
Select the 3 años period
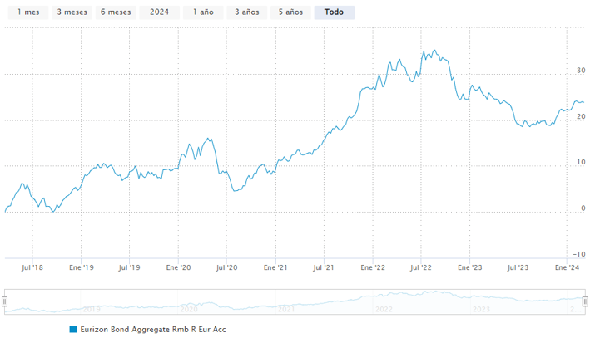pyautogui.click(x=246, y=12)
